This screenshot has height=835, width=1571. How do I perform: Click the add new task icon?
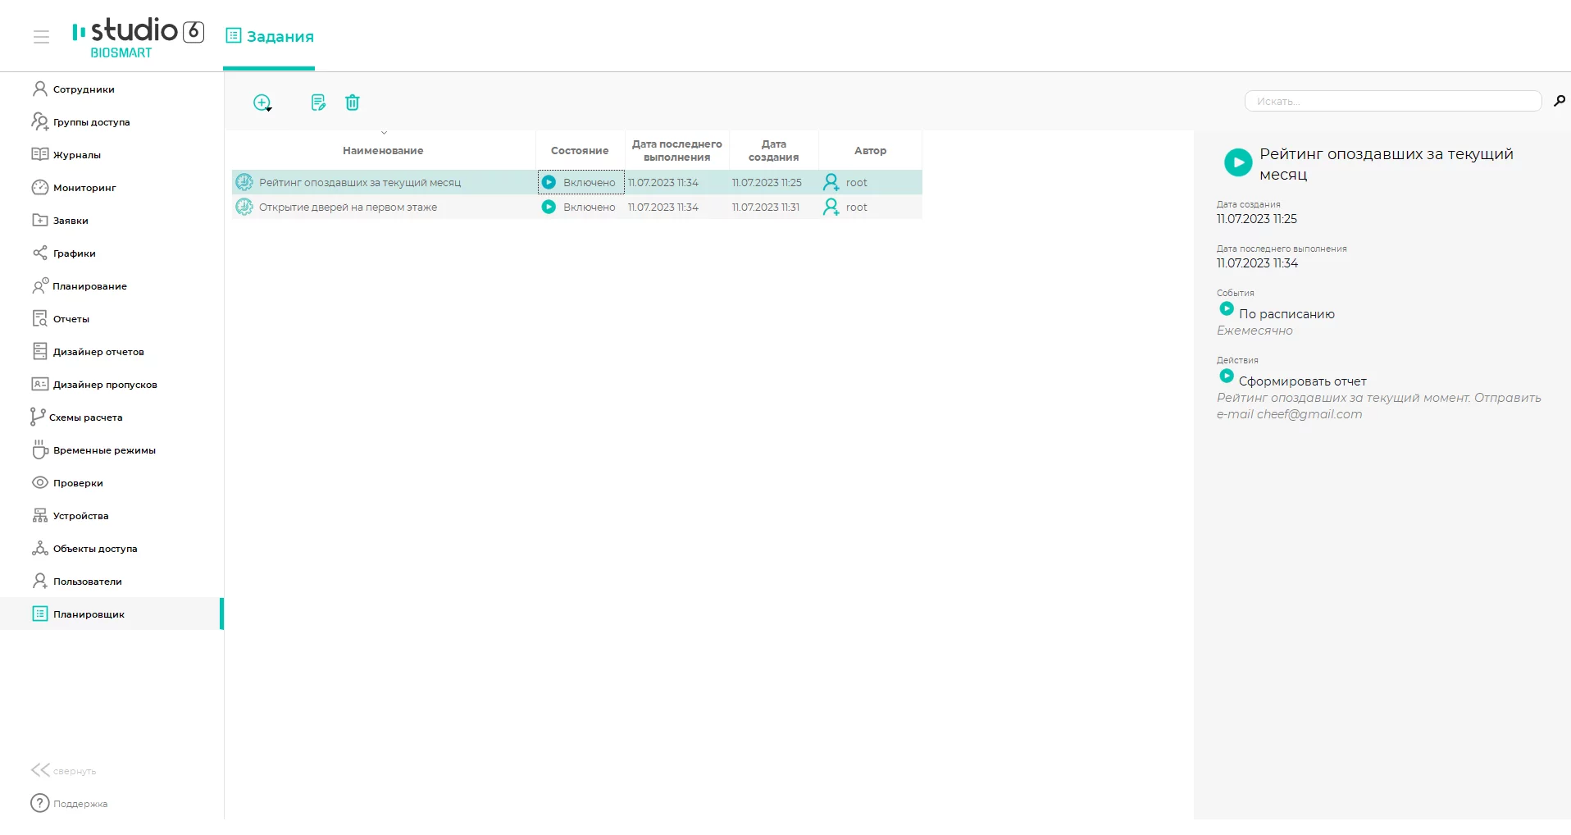pos(261,103)
